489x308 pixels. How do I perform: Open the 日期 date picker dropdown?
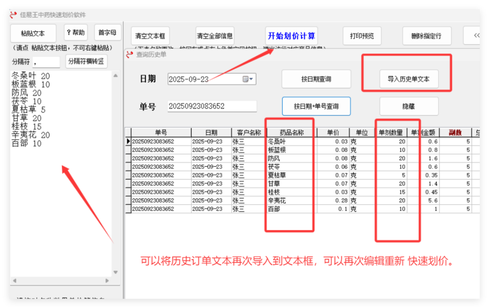click(x=248, y=79)
